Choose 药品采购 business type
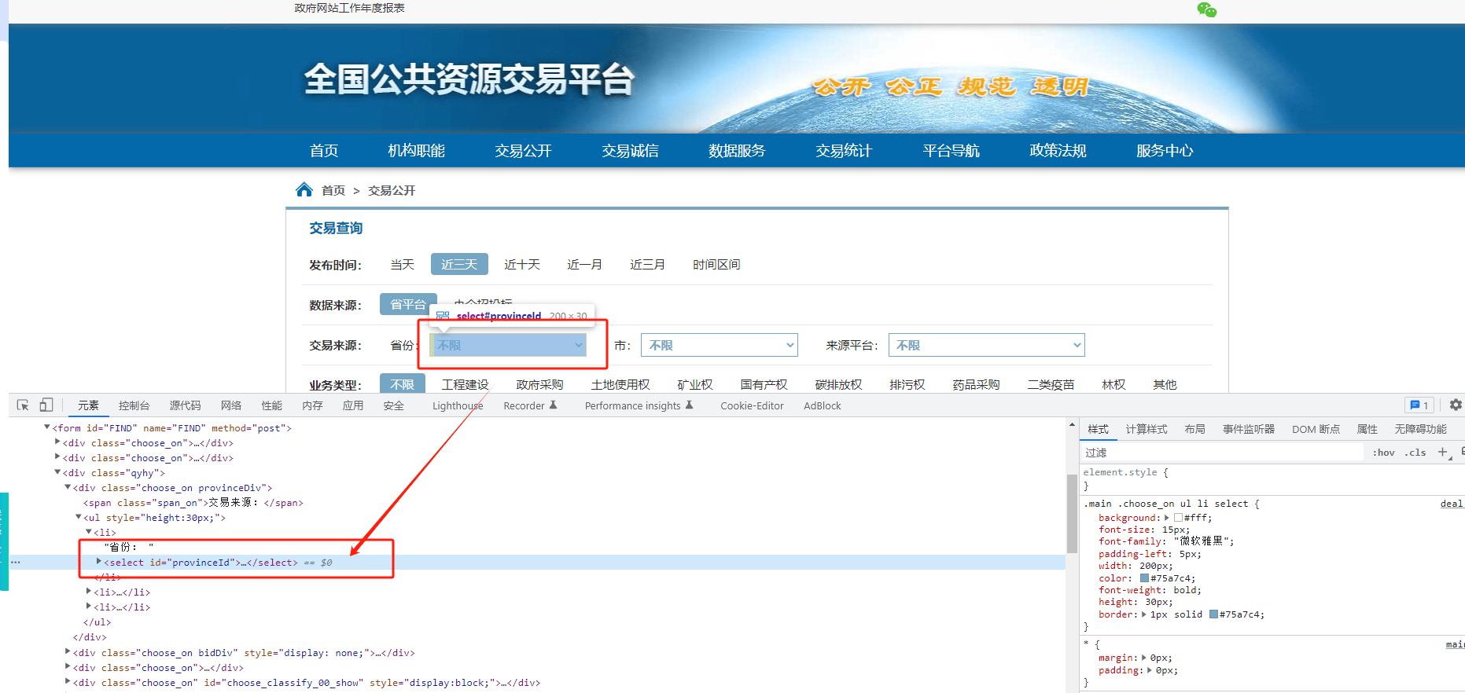The width and height of the screenshot is (1465, 693). 976,384
